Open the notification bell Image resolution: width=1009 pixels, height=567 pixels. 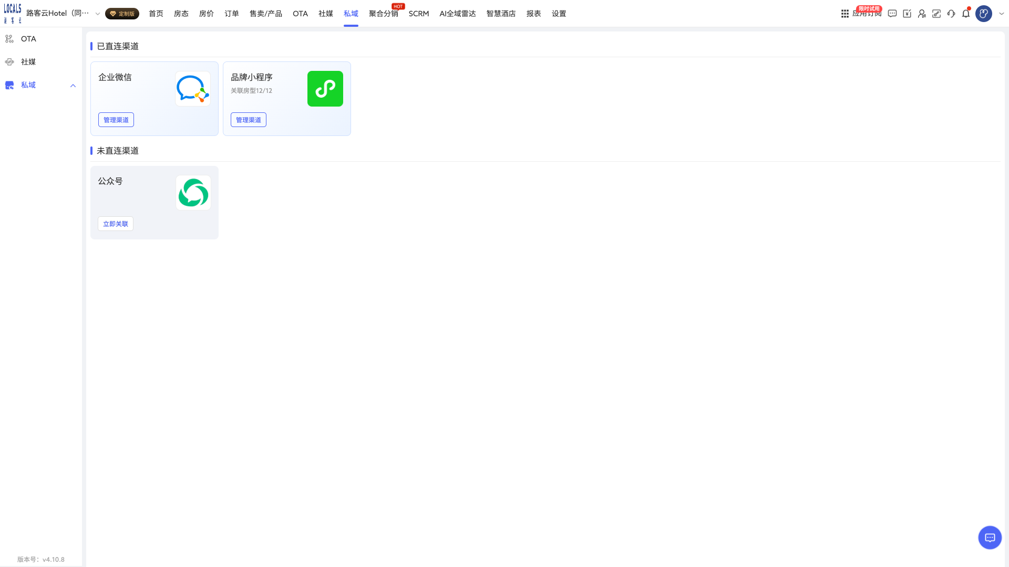tap(966, 14)
